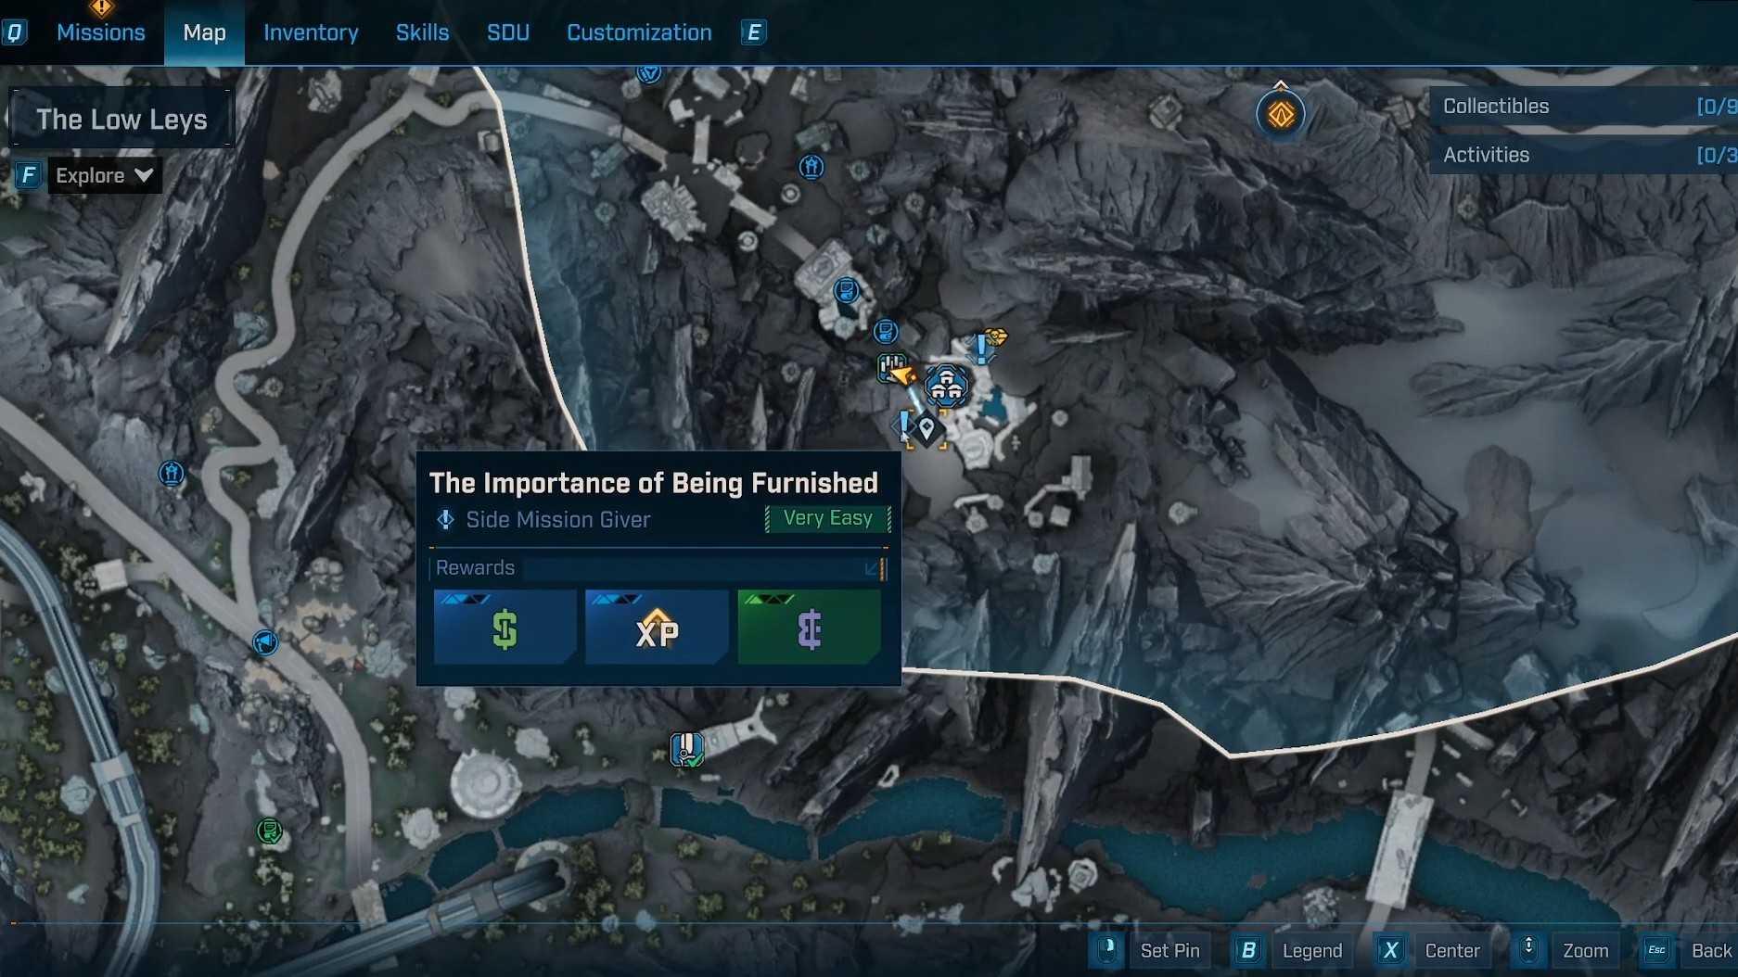Click the "Very Easy" difficulty badge
This screenshot has height=977, width=1738.
click(827, 518)
